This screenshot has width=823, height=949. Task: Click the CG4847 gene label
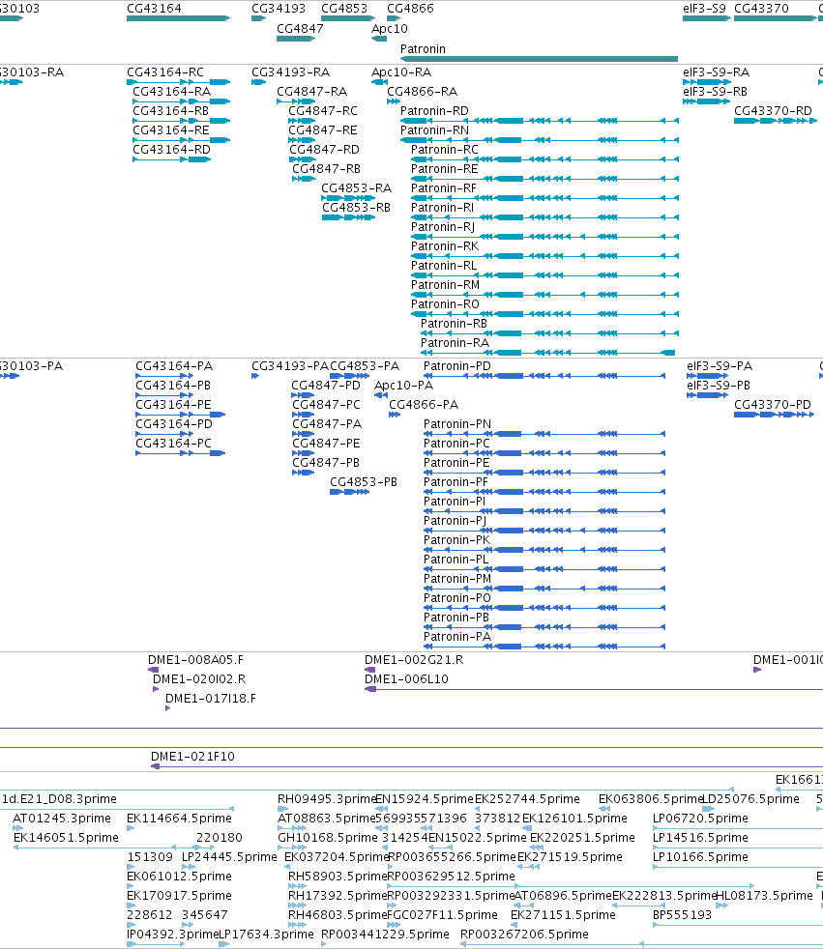[300, 28]
